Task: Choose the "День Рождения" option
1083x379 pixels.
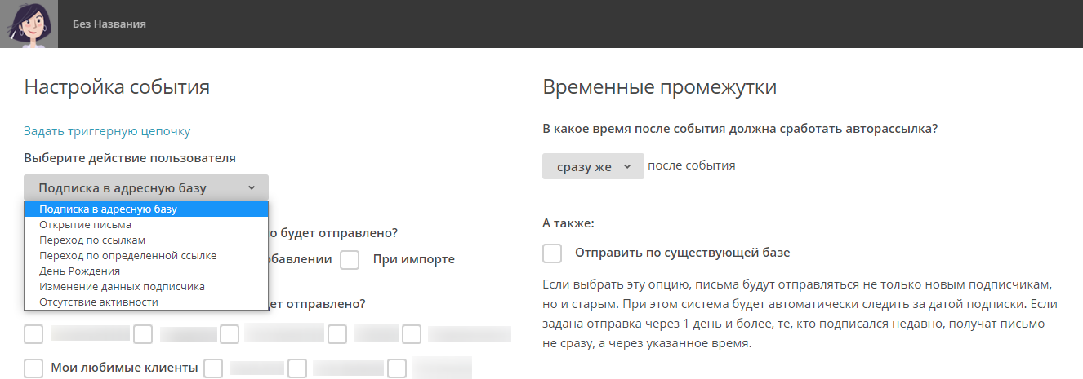Action: pyautogui.click(x=79, y=271)
